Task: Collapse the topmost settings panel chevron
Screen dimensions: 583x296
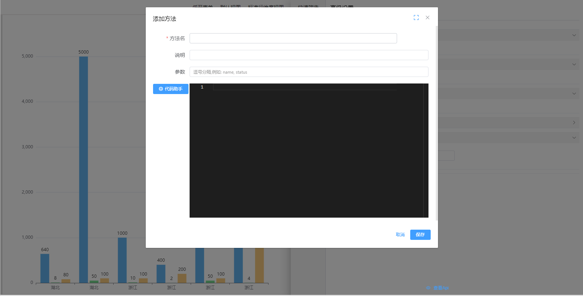Action: 574,35
